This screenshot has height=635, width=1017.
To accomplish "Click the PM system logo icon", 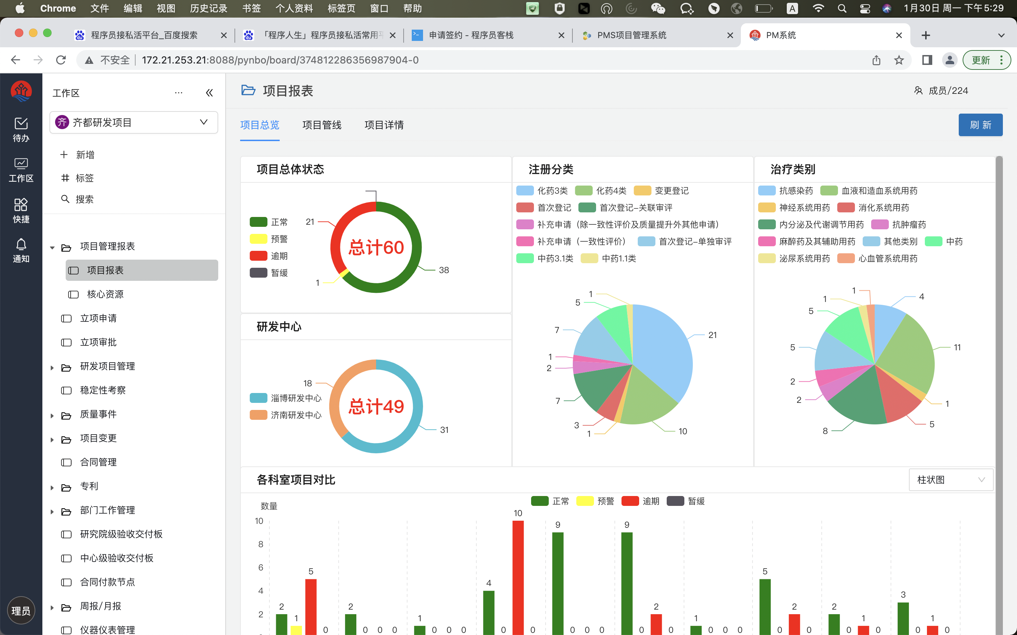I will pos(21,91).
